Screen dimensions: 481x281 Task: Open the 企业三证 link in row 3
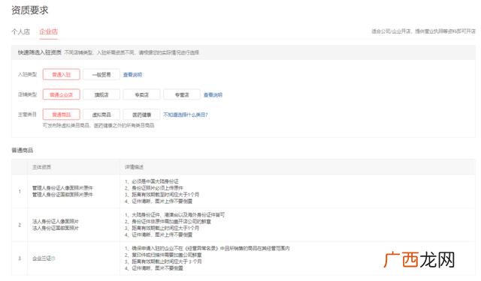(x=42, y=259)
